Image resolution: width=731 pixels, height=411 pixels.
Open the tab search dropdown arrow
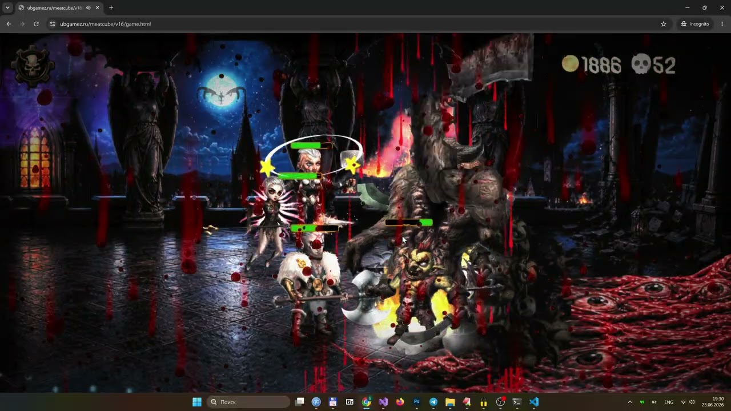coord(7,8)
